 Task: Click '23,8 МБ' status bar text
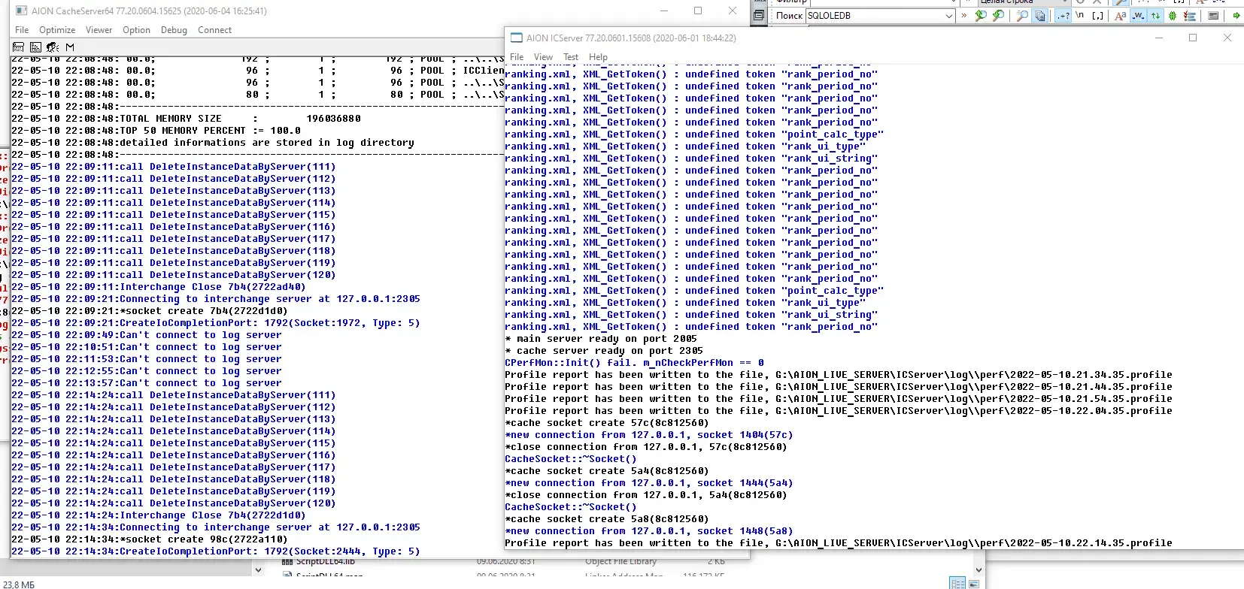click(x=19, y=584)
